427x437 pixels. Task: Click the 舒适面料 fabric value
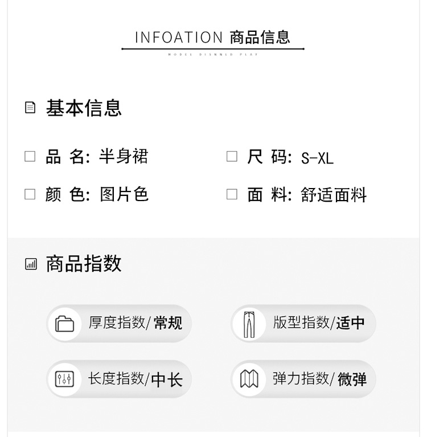click(x=334, y=194)
